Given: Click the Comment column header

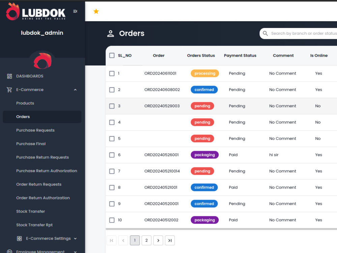Looking at the screenshot, I should tap(283, 56).
